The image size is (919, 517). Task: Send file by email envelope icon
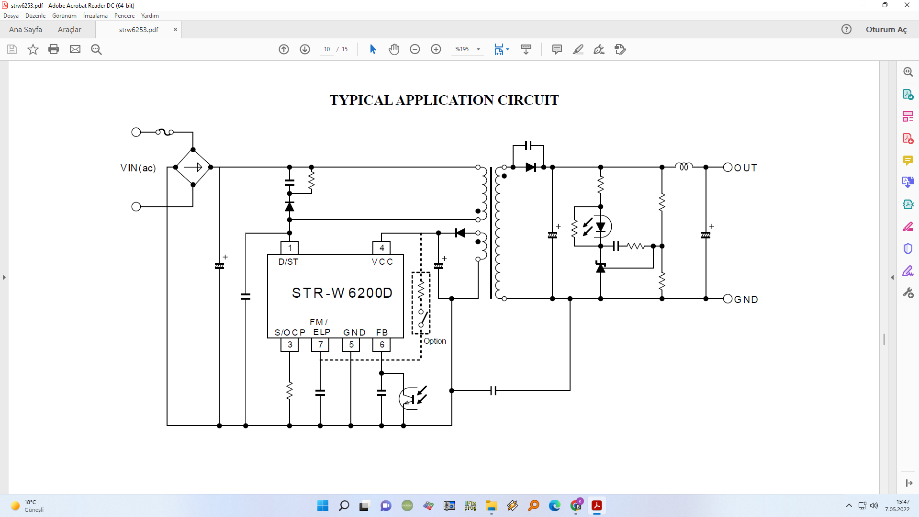(x=75, y=49)
